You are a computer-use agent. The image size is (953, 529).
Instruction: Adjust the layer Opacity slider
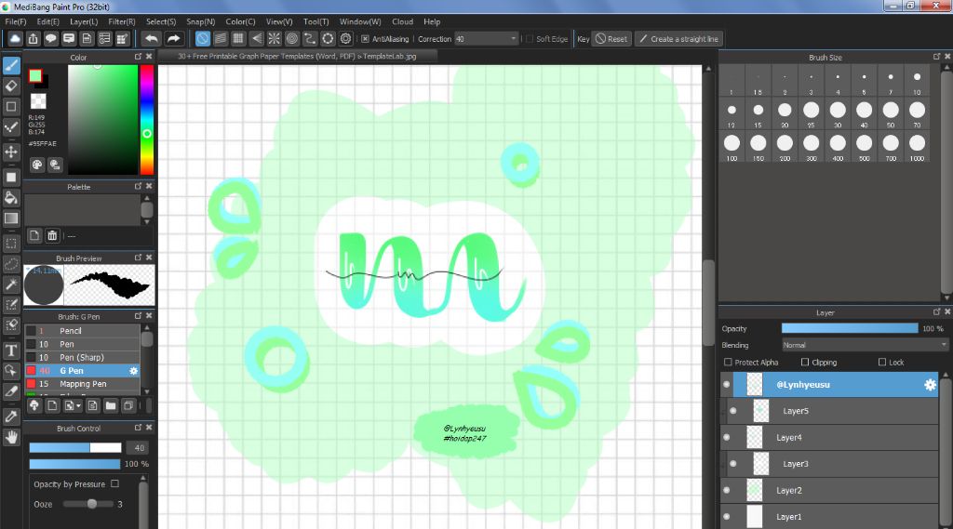coord(849,328)
